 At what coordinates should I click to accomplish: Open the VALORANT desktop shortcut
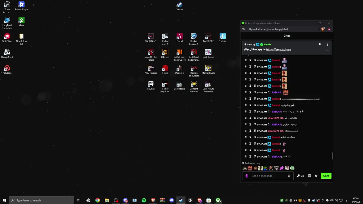(x=151, y=38)
